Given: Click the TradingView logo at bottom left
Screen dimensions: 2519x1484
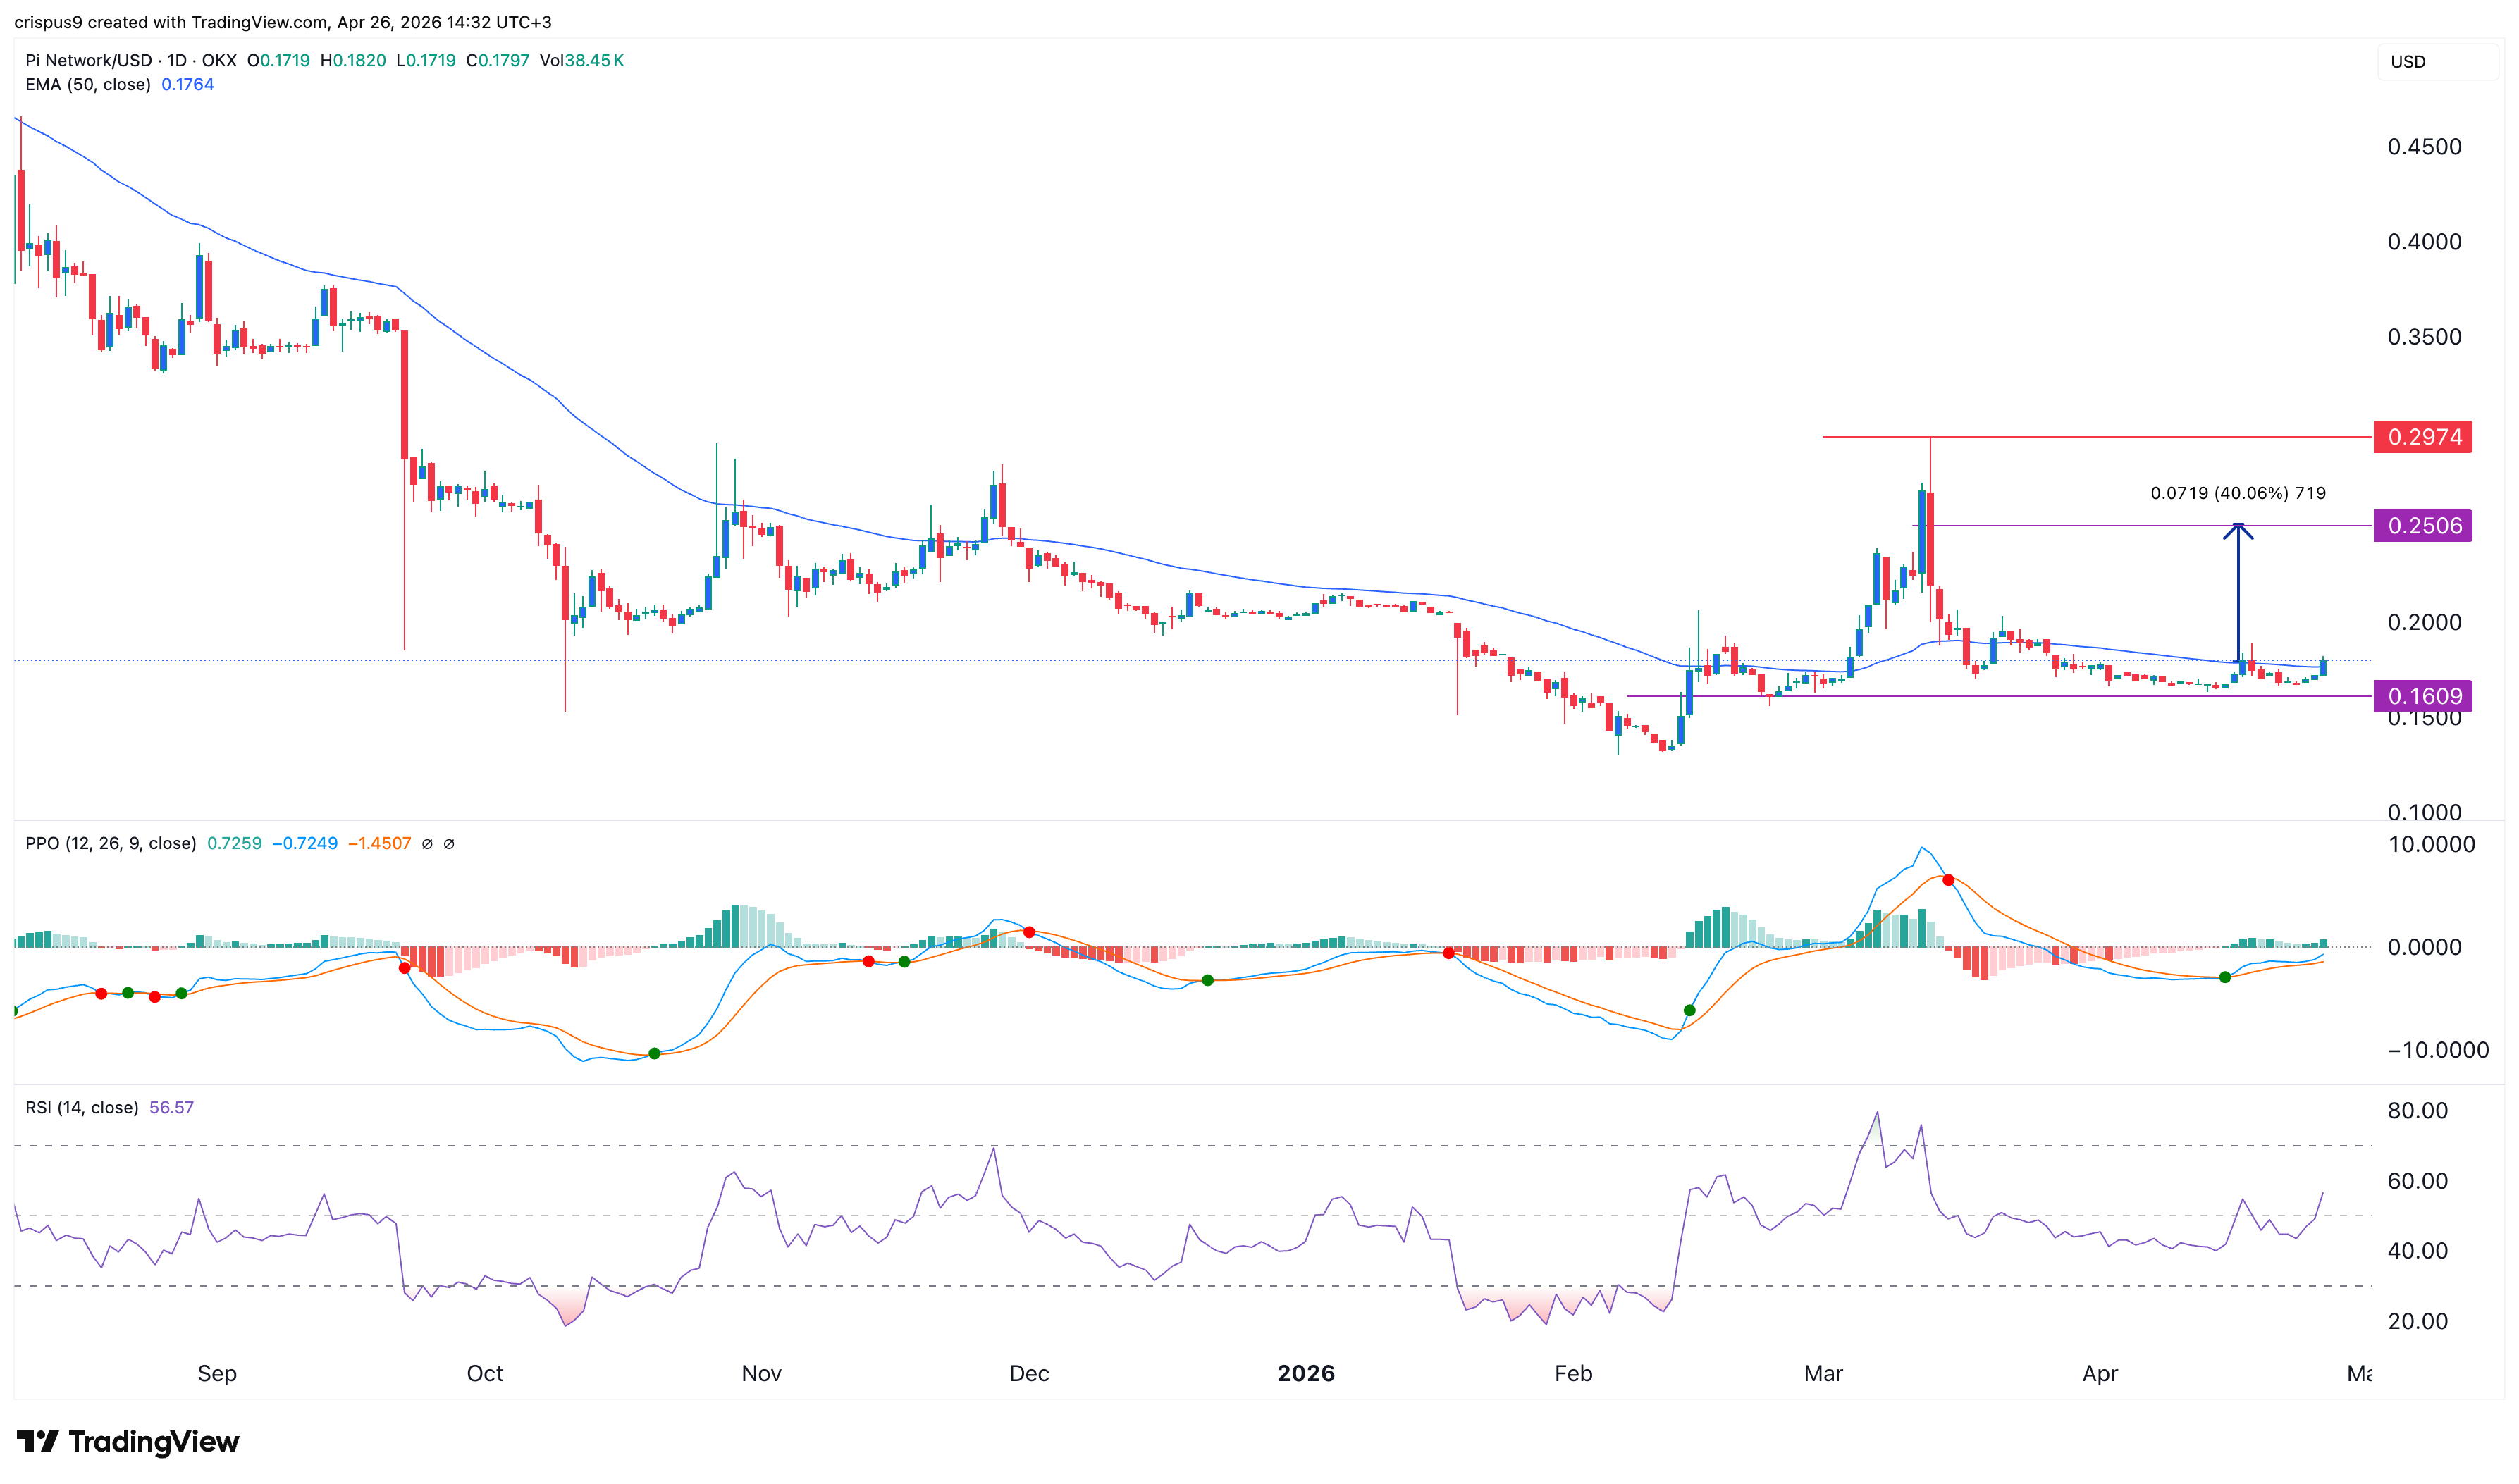Looking at the screenshot, I should pos(128,1441).
